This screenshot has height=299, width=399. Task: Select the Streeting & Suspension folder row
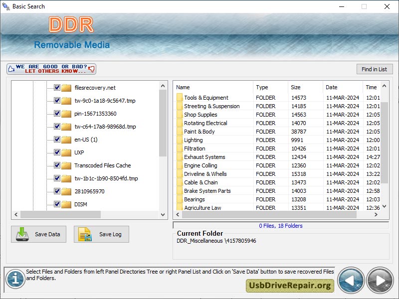278,106
